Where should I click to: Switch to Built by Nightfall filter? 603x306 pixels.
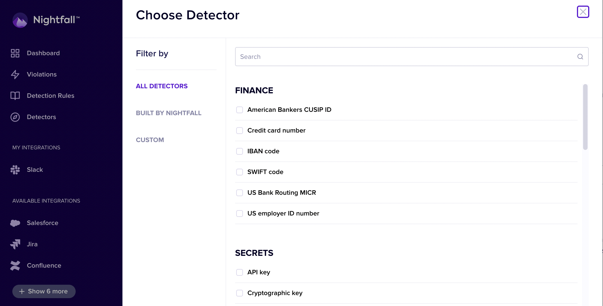click(x=169, y=113)
